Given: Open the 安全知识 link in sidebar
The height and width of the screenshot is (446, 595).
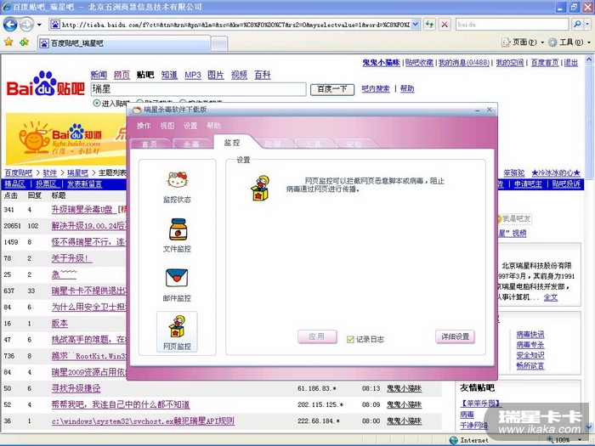Looking at the screenshot, I should [530, 355].
